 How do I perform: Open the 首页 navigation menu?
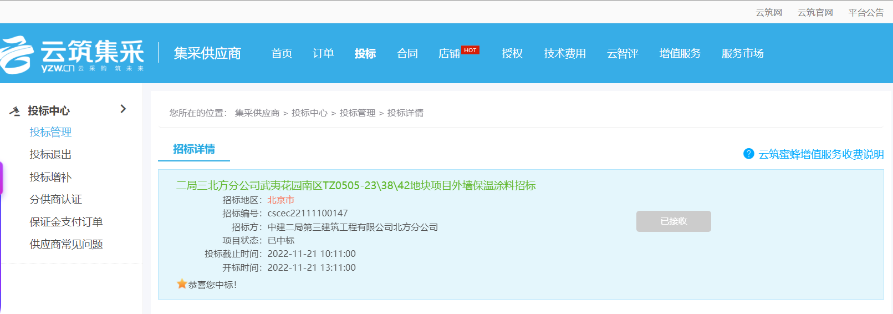(x=282, y=53)
